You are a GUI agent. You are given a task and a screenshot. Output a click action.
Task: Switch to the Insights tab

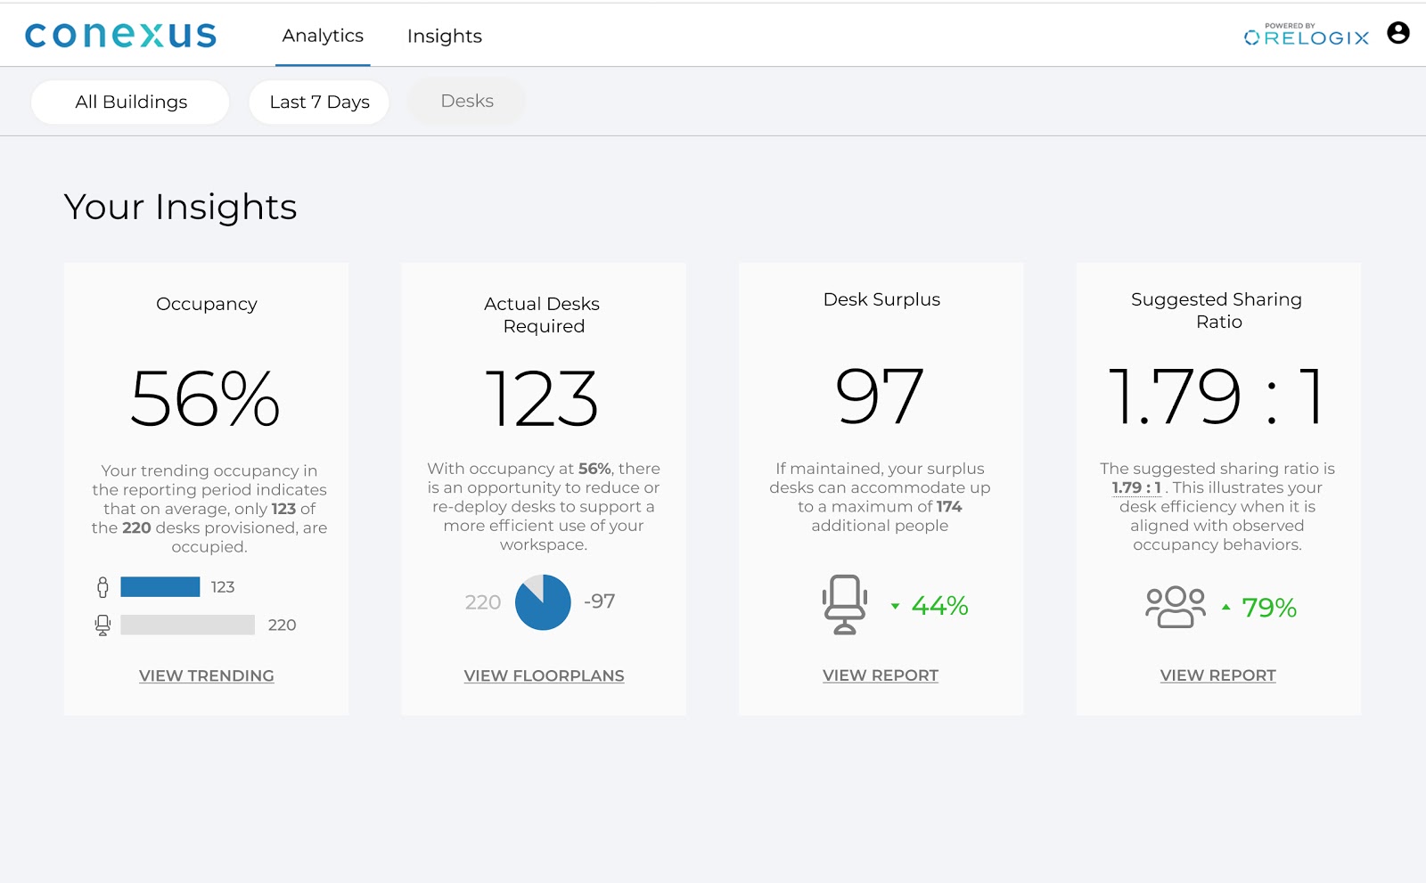(444, 37)
